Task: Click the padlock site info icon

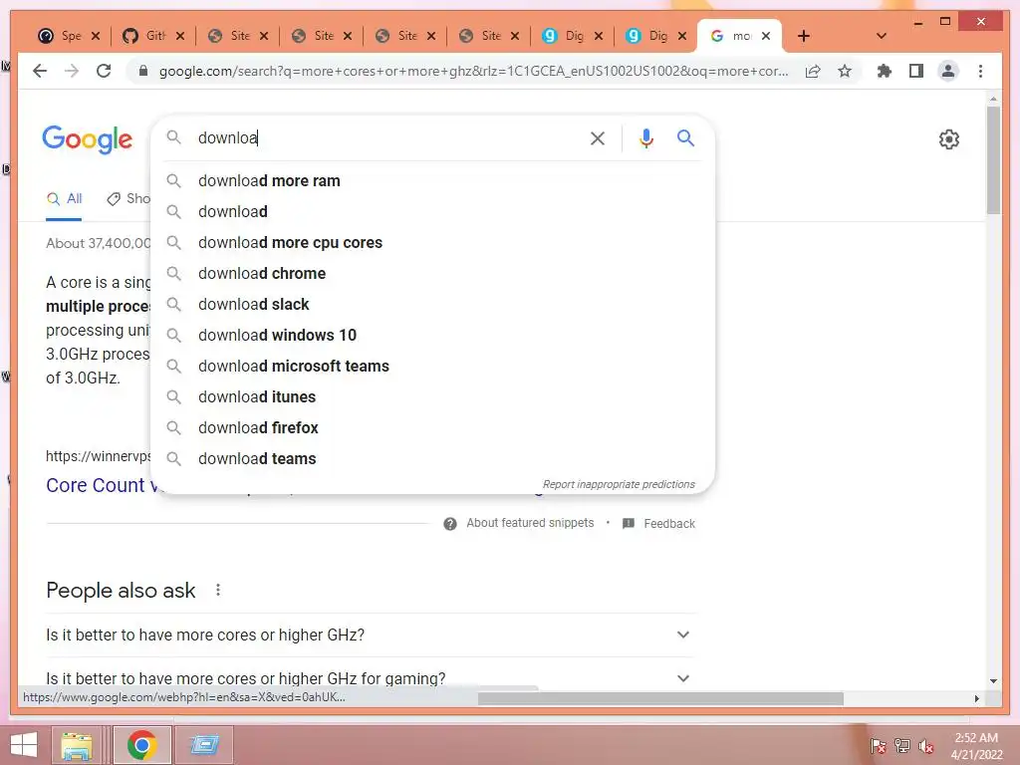Action: click(143, 71)
